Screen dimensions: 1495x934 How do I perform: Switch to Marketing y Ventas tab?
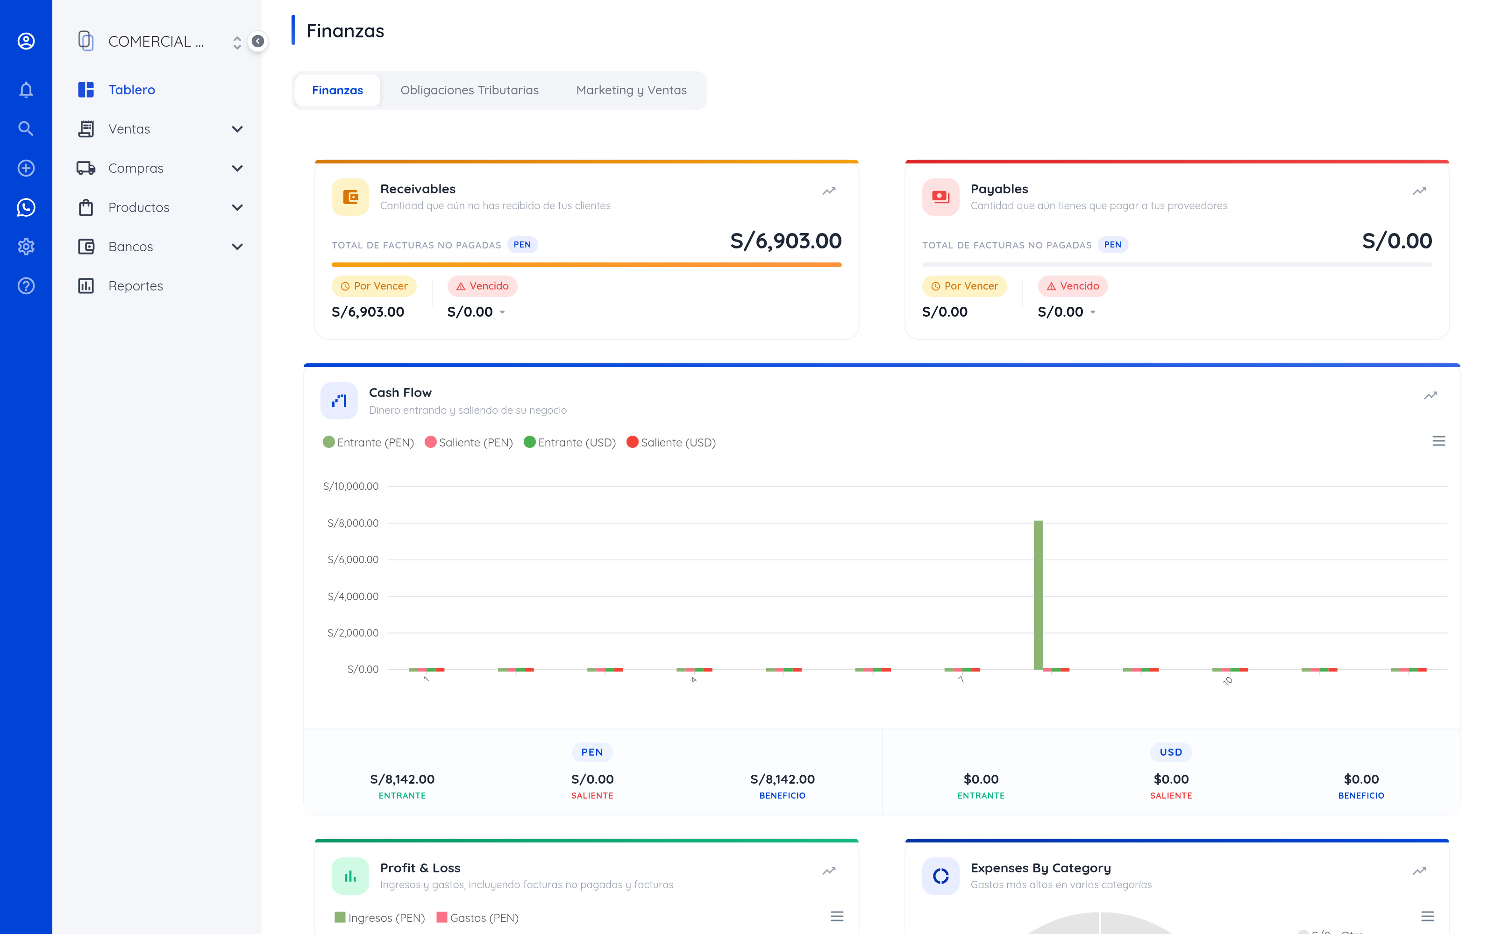(x=631, y=90)
